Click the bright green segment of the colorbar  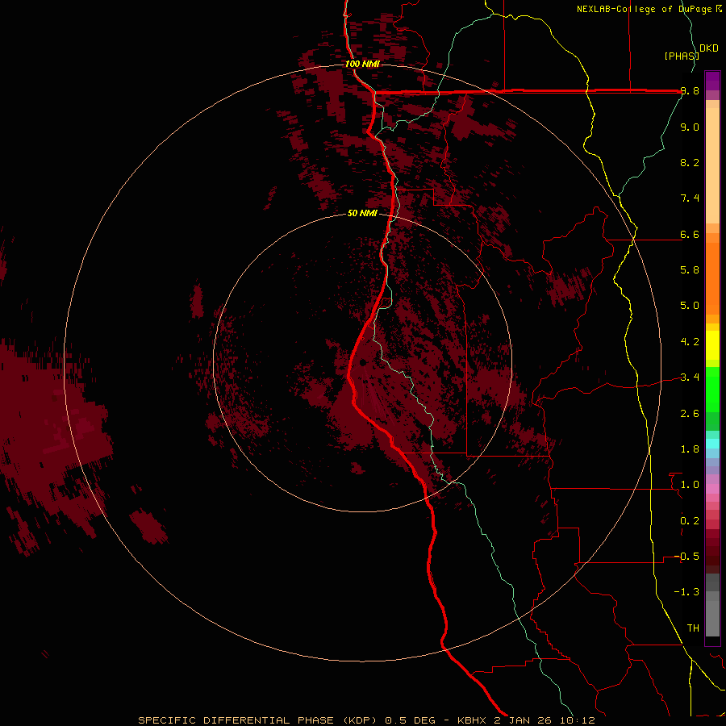[x=712, y=389]
